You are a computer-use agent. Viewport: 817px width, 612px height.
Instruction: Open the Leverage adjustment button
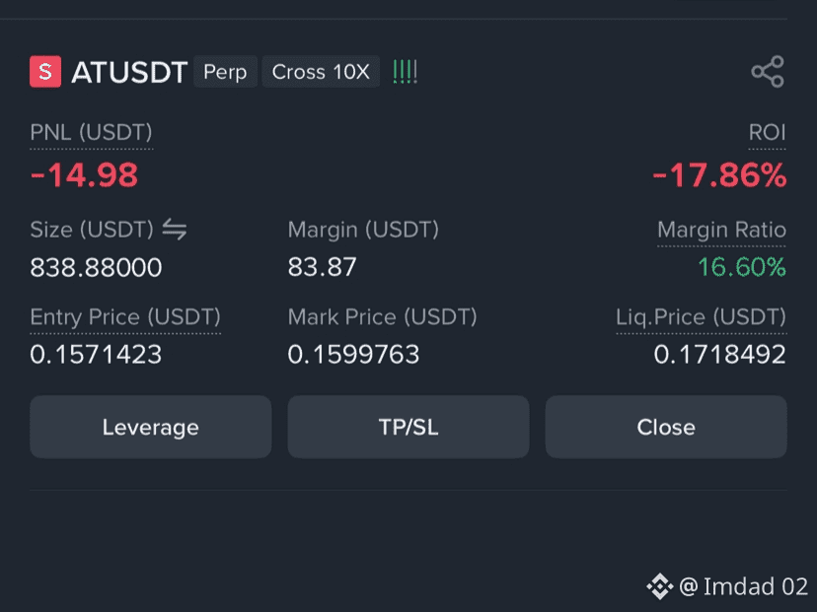[x=151, y=427]
